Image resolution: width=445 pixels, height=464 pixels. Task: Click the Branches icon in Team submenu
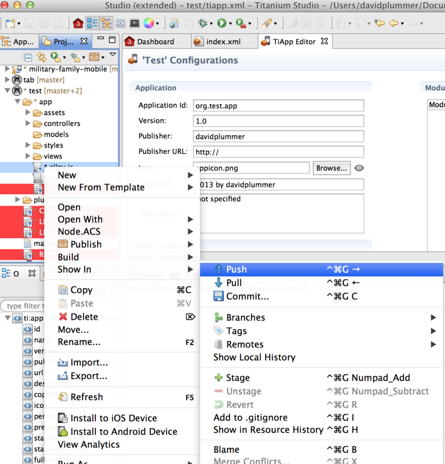218,317
